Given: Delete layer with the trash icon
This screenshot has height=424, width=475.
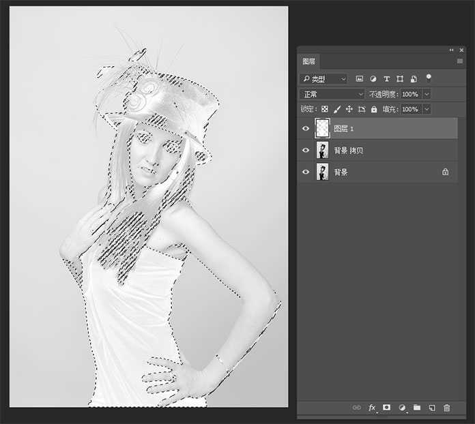Looking at the screenshot, I should click(447, 408).
